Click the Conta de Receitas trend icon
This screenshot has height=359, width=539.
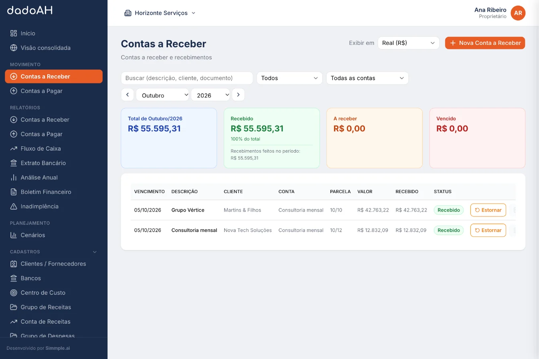(x=14, y=321)
